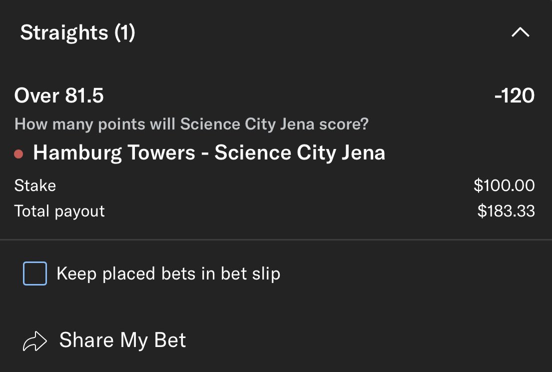Tick the keep placed bets checkbox
The width and height of the screenshot is (552, 372).
click(x=35, y=273)
